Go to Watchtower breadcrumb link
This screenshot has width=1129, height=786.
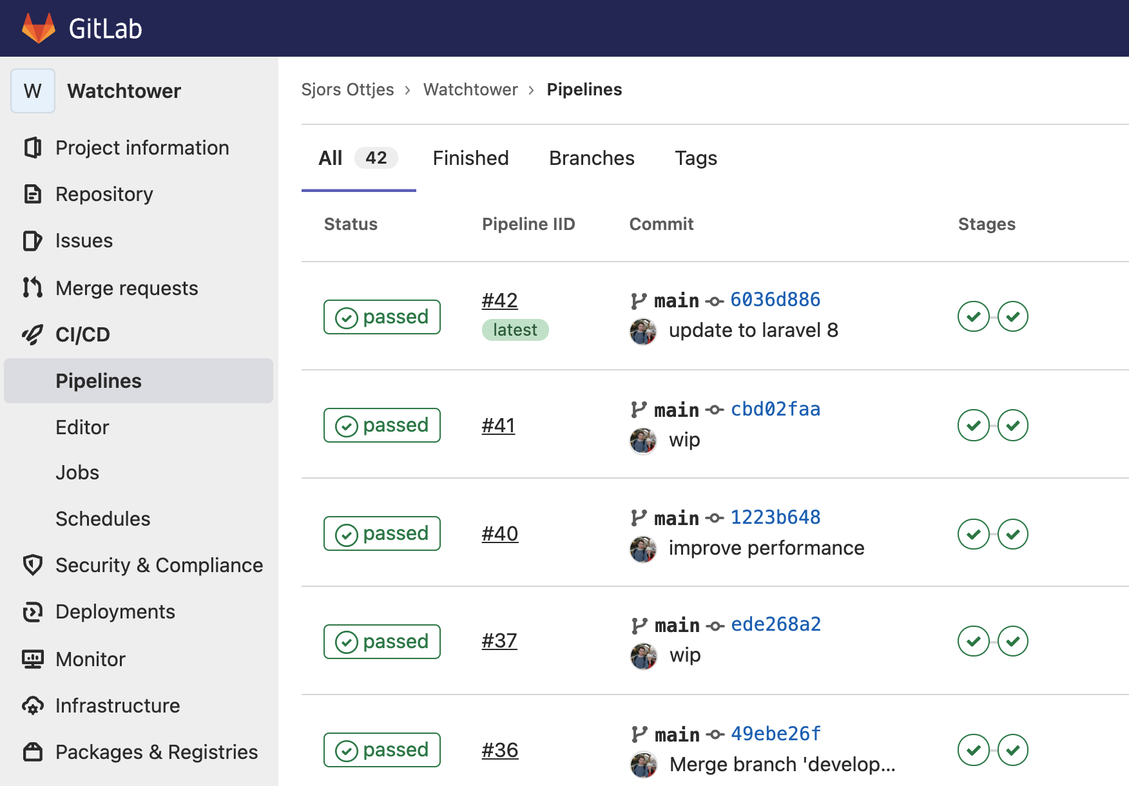pyautogui.click(x=470, y=90)
